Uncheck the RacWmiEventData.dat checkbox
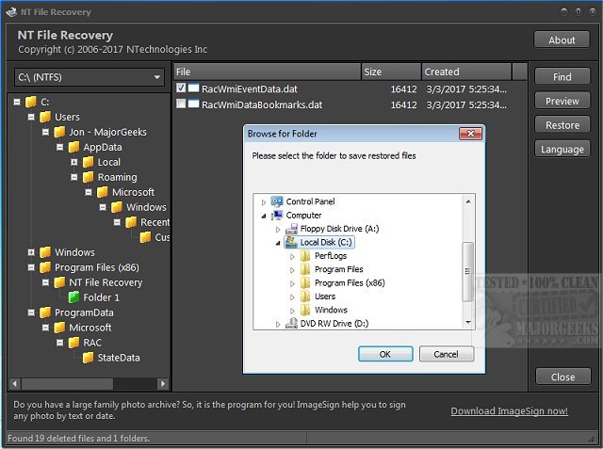The width and height of the screenshot is (603, 449). pos(181,88)
